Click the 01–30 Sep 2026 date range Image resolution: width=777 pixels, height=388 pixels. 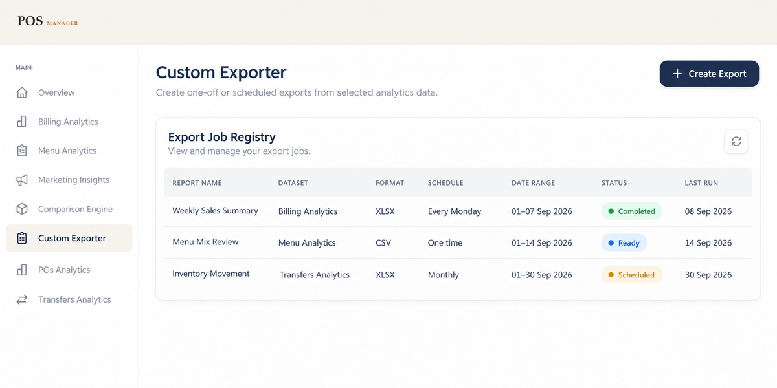coord(542,275)
